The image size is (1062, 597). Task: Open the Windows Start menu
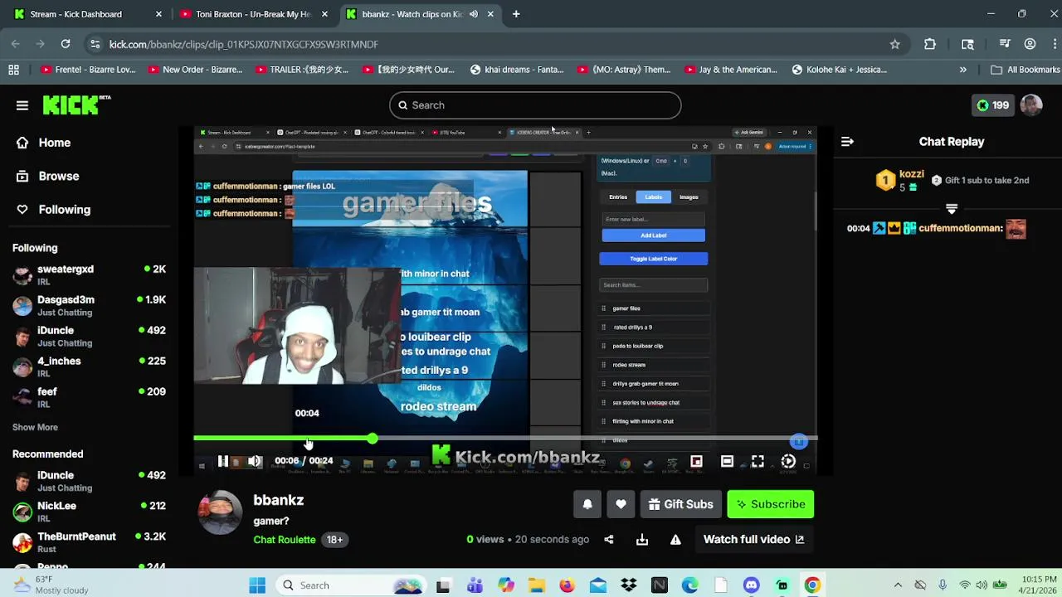tap(257, 585)
